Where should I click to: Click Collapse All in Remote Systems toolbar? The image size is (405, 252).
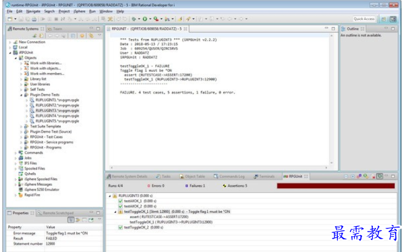[73, 36]
